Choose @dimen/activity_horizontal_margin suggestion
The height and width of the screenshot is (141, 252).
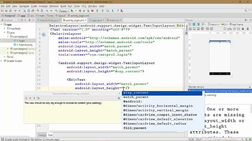point(162,106)
